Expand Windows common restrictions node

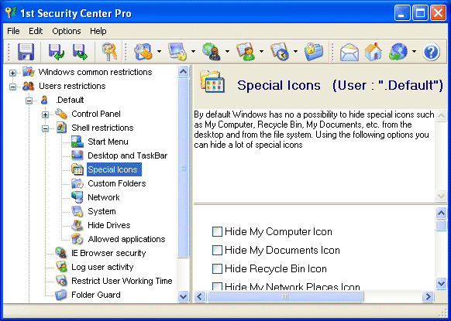pyautogui.click(x=12, y=73)
